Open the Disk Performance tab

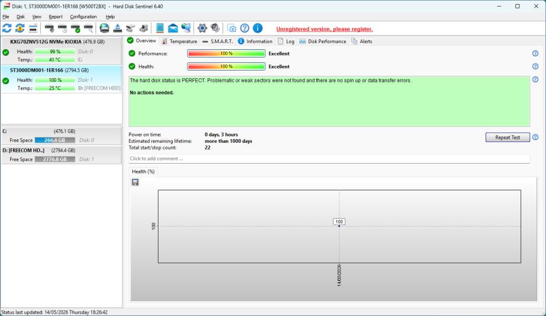pyautogui.click(x=323, y=42)
